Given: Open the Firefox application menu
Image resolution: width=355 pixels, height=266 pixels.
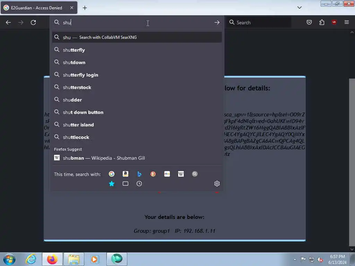Looking at the screenshot, I should [x=347, y=22].
